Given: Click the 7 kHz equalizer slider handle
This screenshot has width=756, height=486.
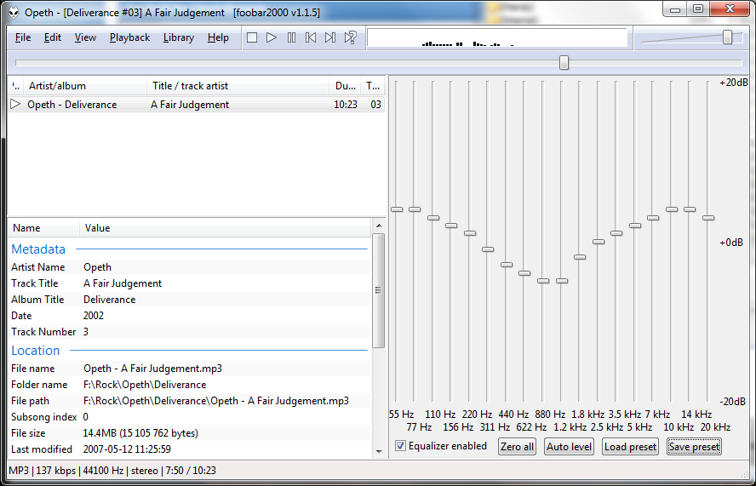Looking at the screenshot, I should click(653, 218).
